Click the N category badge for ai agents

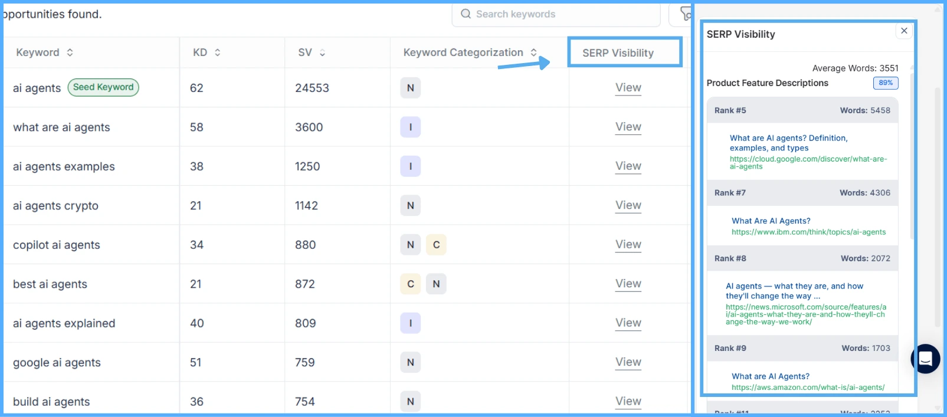[410, 88]
